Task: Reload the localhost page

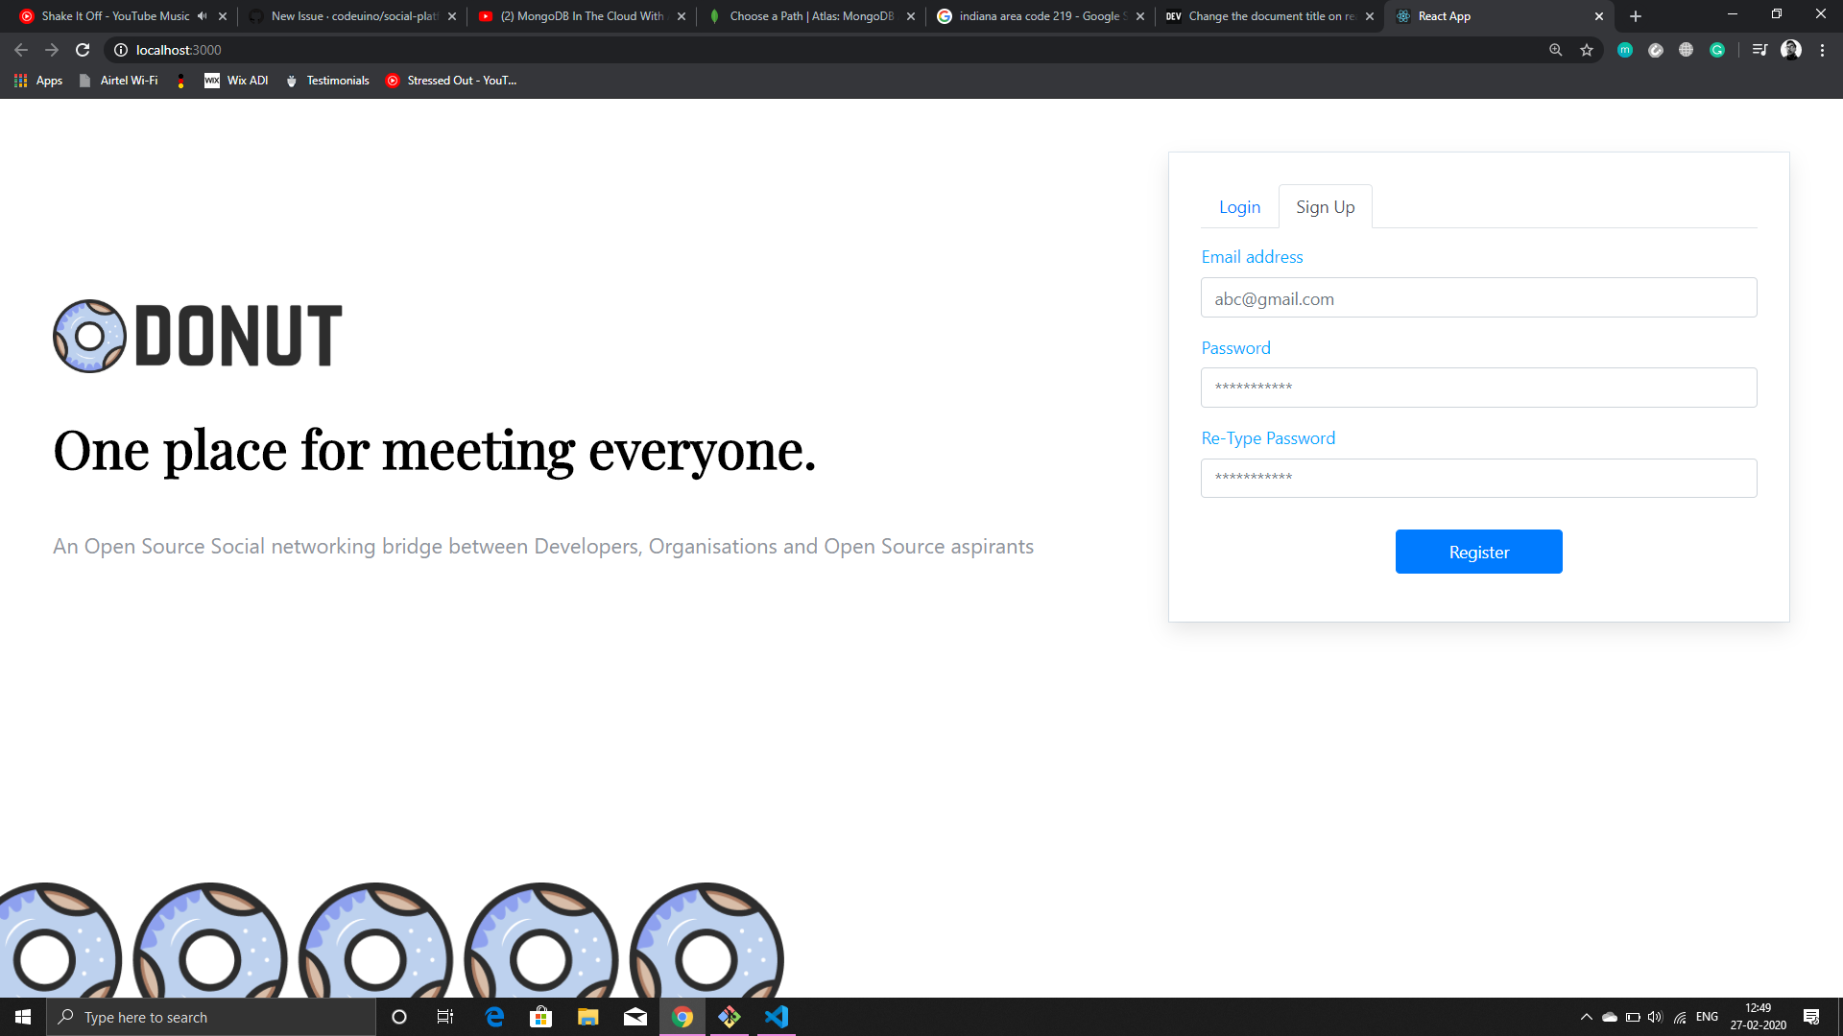Action: (83, 50)
